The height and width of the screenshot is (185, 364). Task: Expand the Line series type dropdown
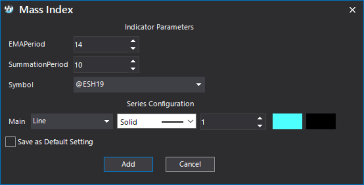pos(72,121)
